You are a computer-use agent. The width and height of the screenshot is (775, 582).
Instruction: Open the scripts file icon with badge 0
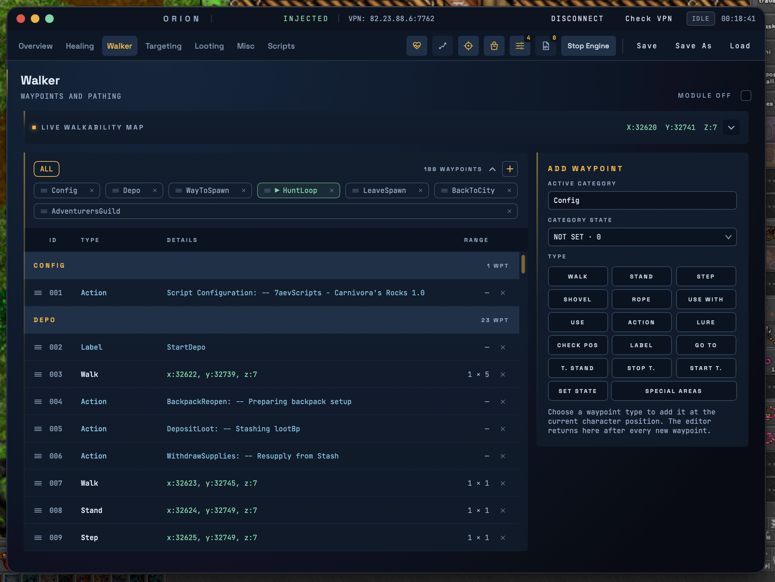point(545,46)
